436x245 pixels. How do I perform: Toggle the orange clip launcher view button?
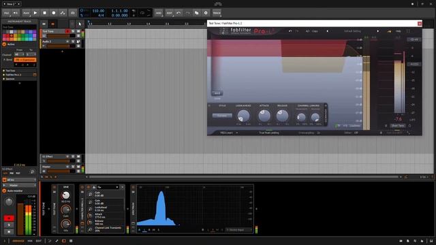click(x=52, y=24)
